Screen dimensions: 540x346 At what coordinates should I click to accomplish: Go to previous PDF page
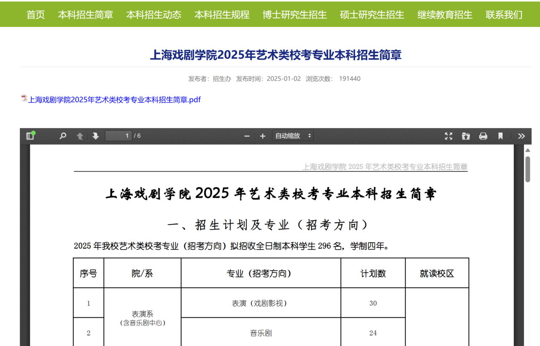(x=80, y=136)
